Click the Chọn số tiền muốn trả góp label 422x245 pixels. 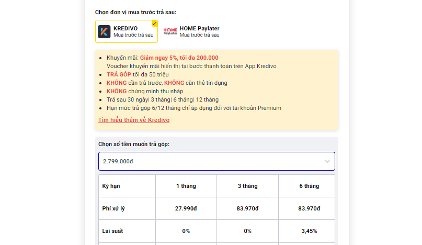click(134, 144)
